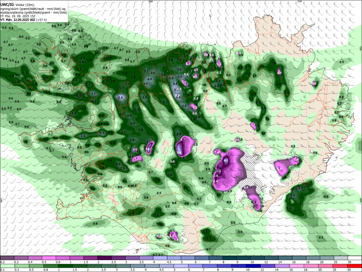
Task: Click the 0.1 label in the rain legend
Action: point(2,270)
